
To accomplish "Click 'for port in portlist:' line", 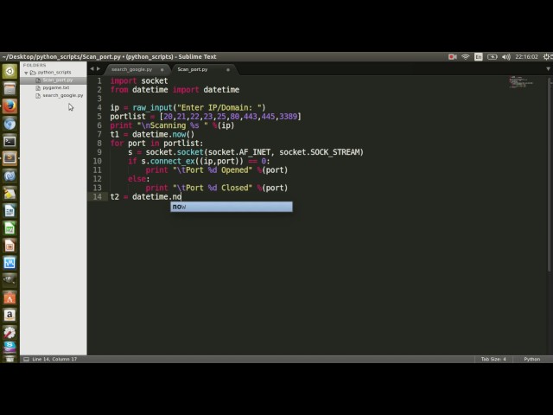I will [156, 144].
